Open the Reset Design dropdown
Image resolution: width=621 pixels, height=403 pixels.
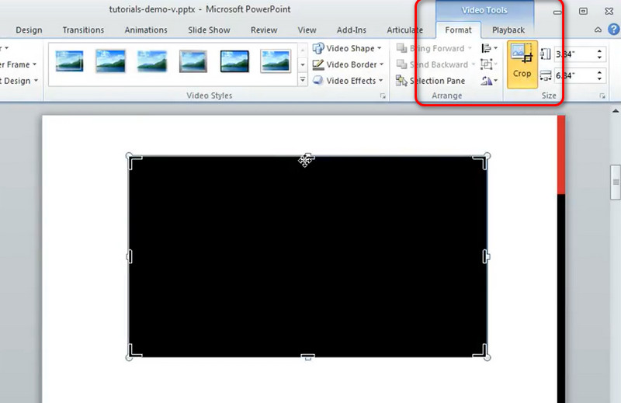click(x=19, y=81)
